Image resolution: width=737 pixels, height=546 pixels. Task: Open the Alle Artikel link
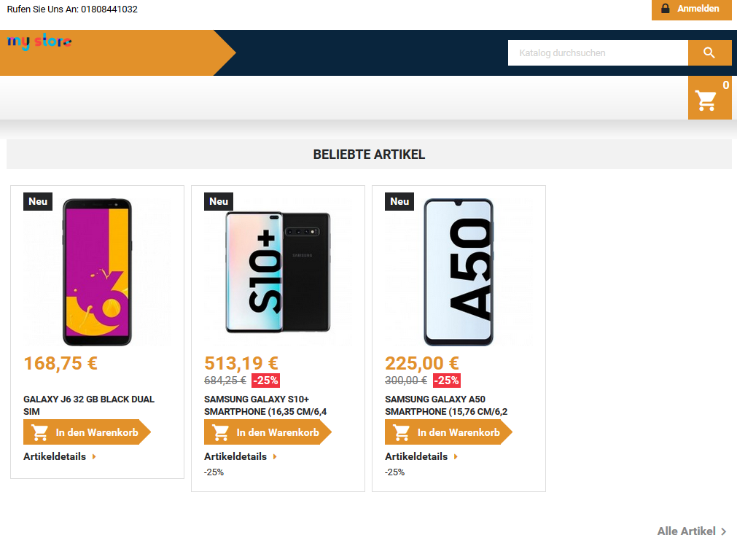(x=686, y=531)
